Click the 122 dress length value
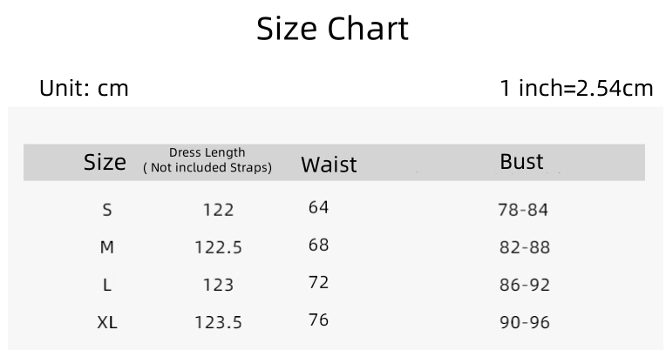 coord(218,210)
